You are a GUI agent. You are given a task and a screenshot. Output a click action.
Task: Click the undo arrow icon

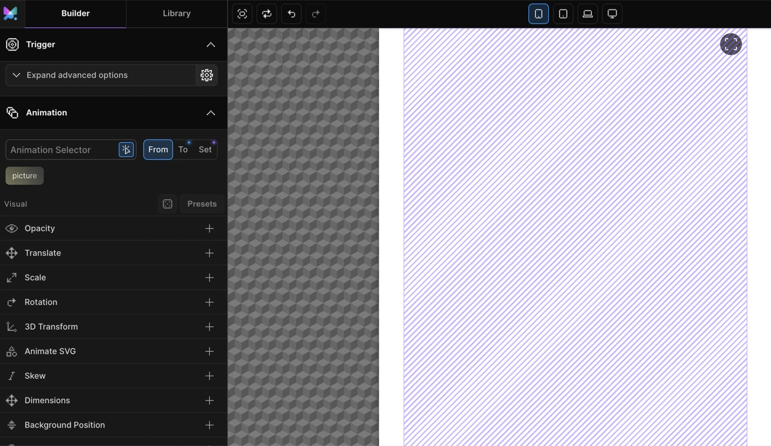(x=291, y=14)
